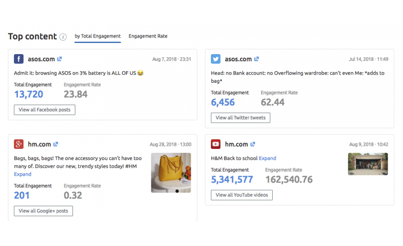Open the info icon next to Top content
The height and width of the screenshot is (246, 403).
63,37
